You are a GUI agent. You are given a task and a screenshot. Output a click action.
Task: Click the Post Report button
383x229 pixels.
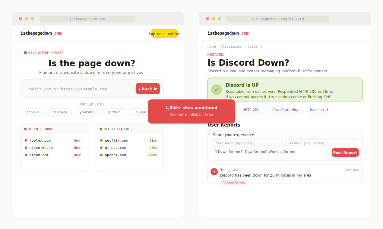pyautogui.click(x=345, y=152)
